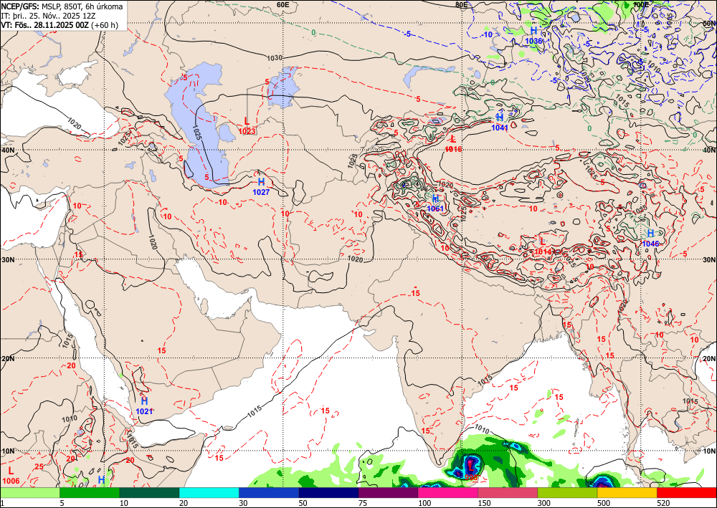This screenshot has width=717, height=508.
Task: Click the H 1021 marker near Yemen
Action: 144,406
